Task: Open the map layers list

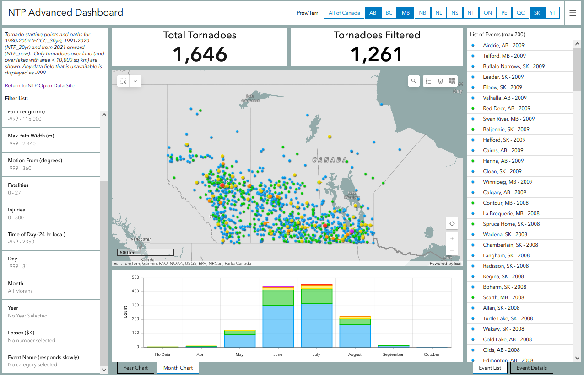Action: [x=440, y=81]
